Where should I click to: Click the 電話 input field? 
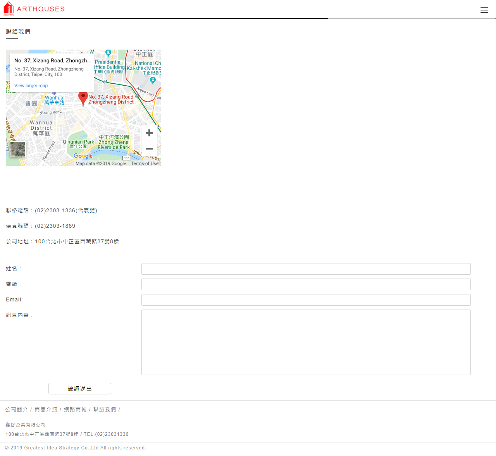coord(306,284)
